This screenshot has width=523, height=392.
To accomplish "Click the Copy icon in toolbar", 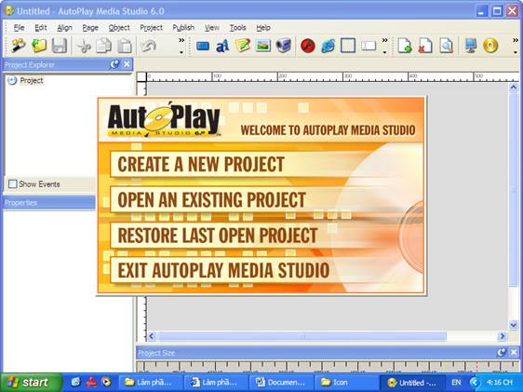I will click(x=103, y=46).
